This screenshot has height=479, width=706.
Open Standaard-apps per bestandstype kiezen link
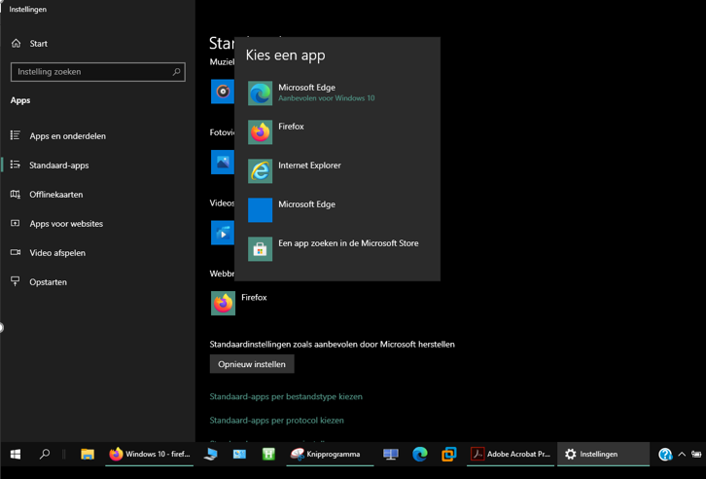(x=286, y=397)
